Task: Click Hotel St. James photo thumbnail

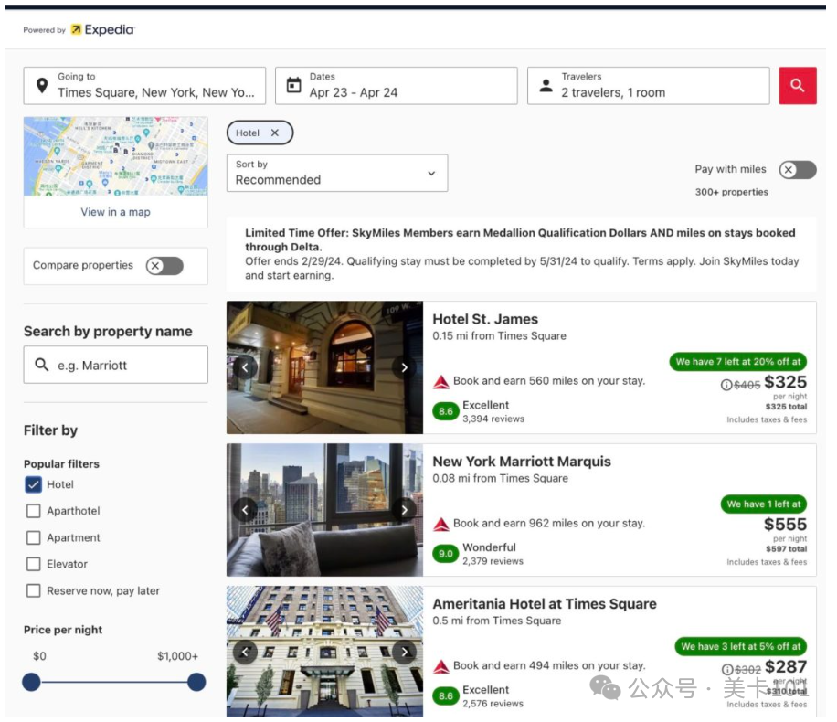Action: pos(324,366)
